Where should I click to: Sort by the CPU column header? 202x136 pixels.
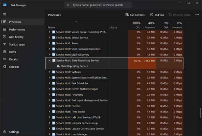[135, 25]
